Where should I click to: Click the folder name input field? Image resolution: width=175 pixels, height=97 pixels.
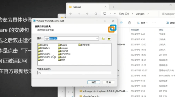74,73
